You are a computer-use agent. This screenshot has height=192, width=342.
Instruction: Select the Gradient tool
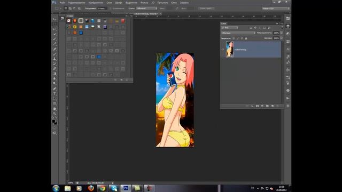coord(55,74)
